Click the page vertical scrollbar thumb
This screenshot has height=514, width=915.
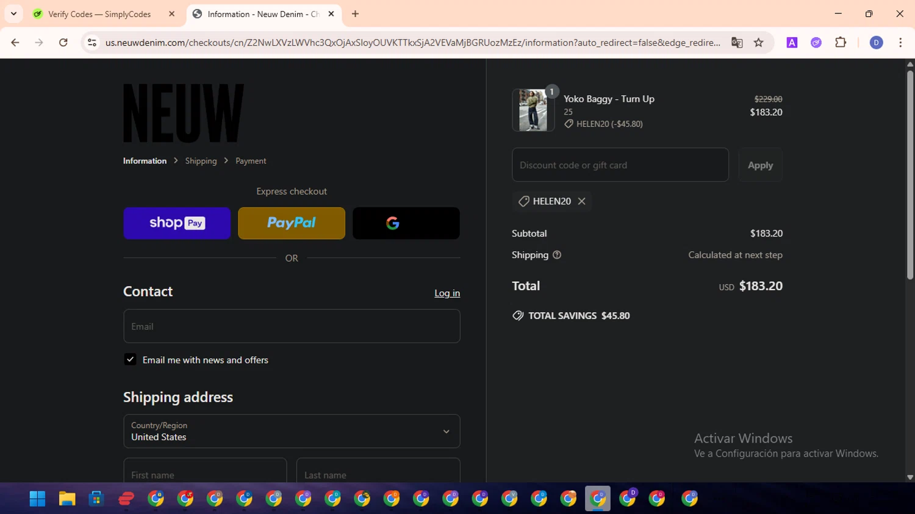[910, 174]
